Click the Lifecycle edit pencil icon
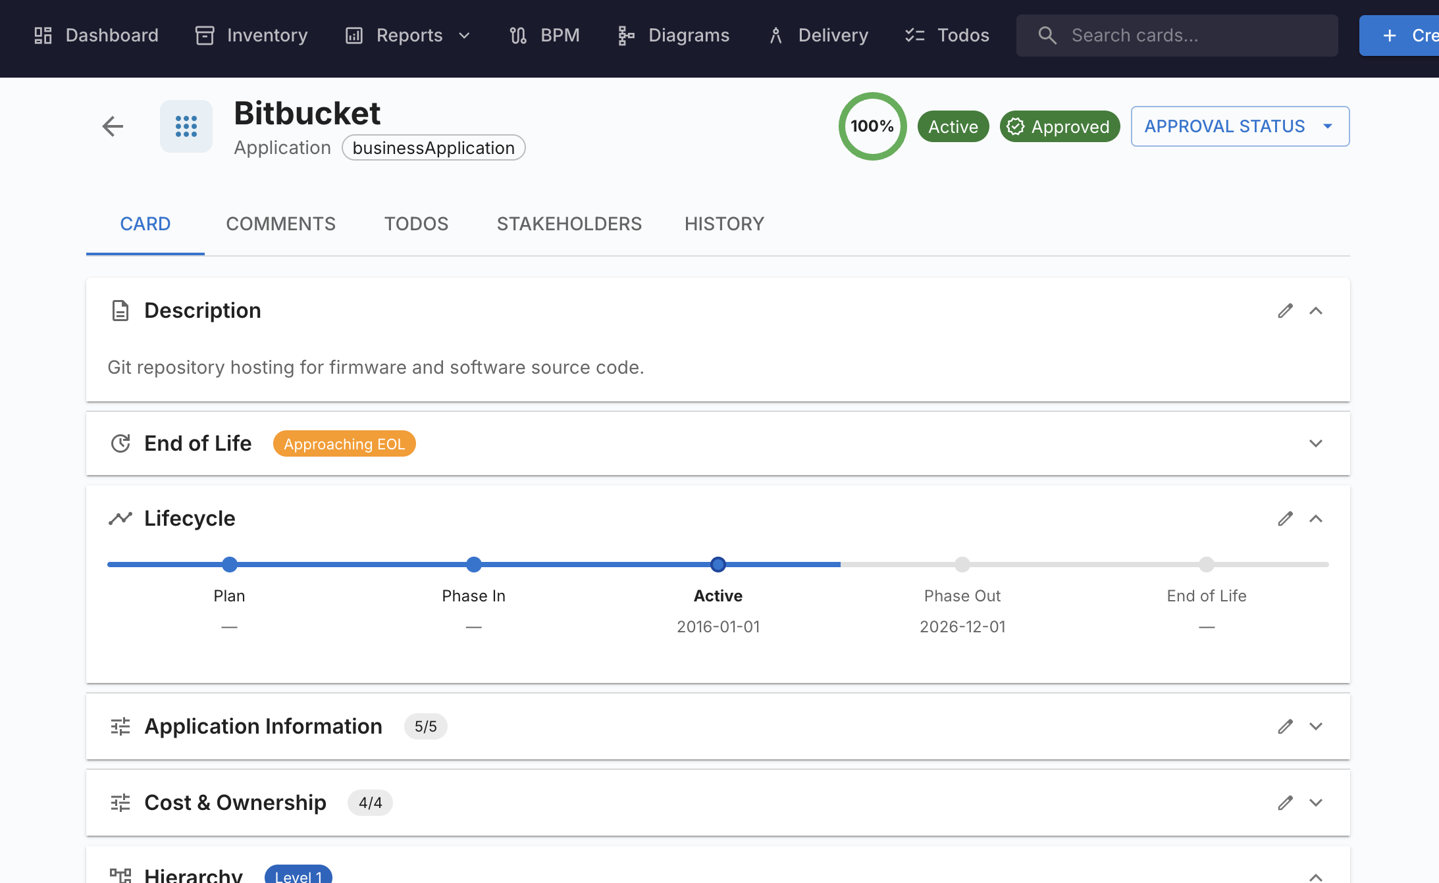 click(x=1285, y=518)
